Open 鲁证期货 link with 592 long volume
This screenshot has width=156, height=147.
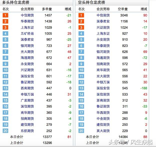point(27,82)
